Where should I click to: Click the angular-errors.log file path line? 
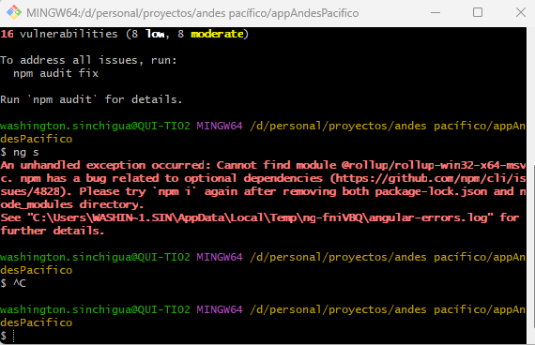(x=260, y=217)
